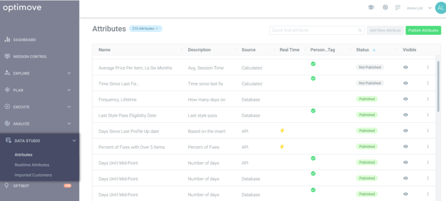The width and height of the screenshot is (446, 201).
Task: Click the Status column sort arrow
Action: click(374, 50)
